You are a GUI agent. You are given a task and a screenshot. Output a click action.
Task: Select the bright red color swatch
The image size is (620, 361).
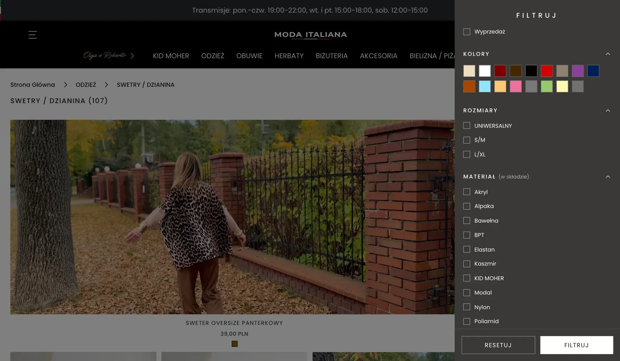[547, 71]
